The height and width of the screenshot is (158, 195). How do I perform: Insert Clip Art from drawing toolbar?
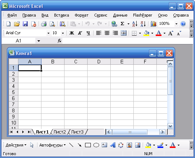point(129,145)
